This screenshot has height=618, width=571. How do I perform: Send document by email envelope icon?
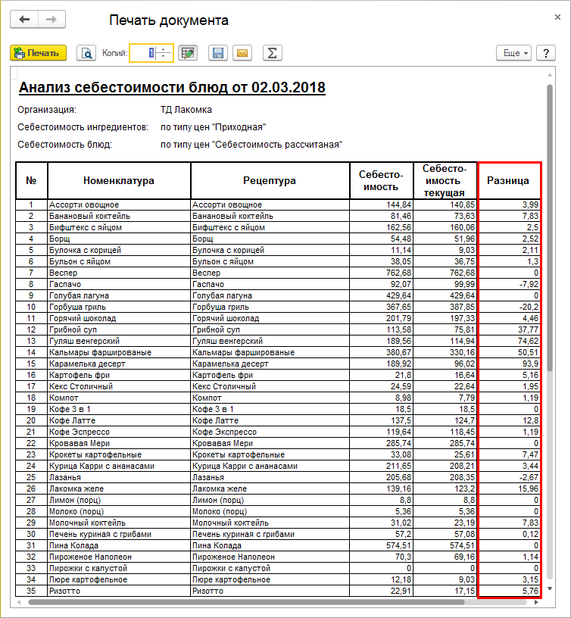point(242,53)
